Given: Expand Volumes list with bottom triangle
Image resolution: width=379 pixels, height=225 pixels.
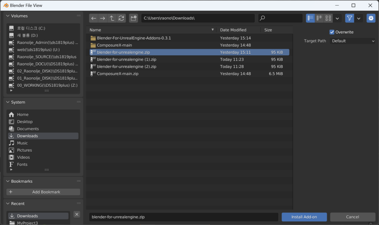Looking at the screenshot, I should [11, 91].
